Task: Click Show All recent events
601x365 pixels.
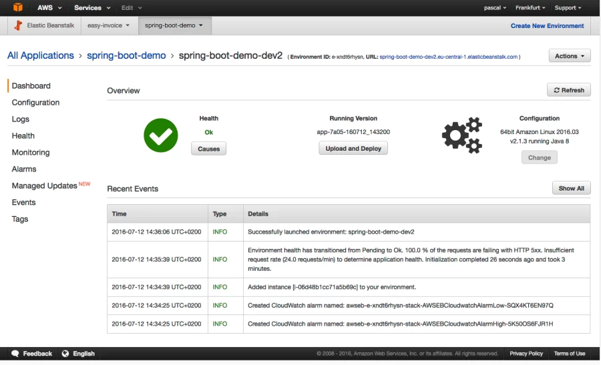Action: pos(571,188)
